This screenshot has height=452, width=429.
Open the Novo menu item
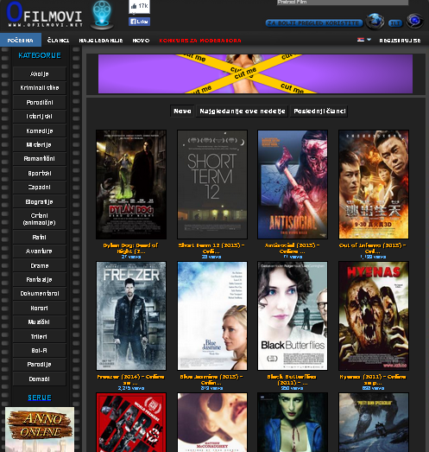141,41
